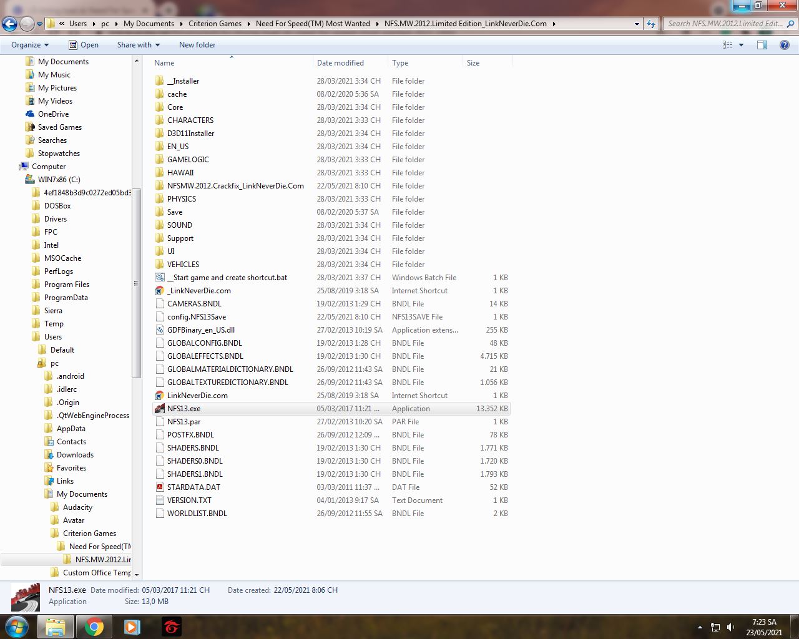Open Favorites in the navigation tree
This screenshot has height=639, width=799.
(x=71, y=468)
